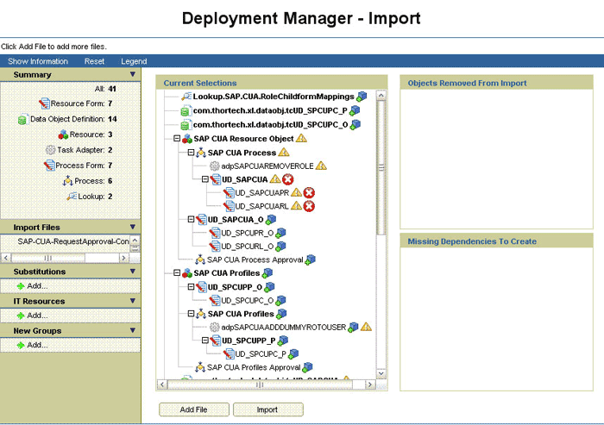This screenshot has height=425, width=604.
Task: Collapse the Summary panel with its arrow
Action: coord(133,74)
